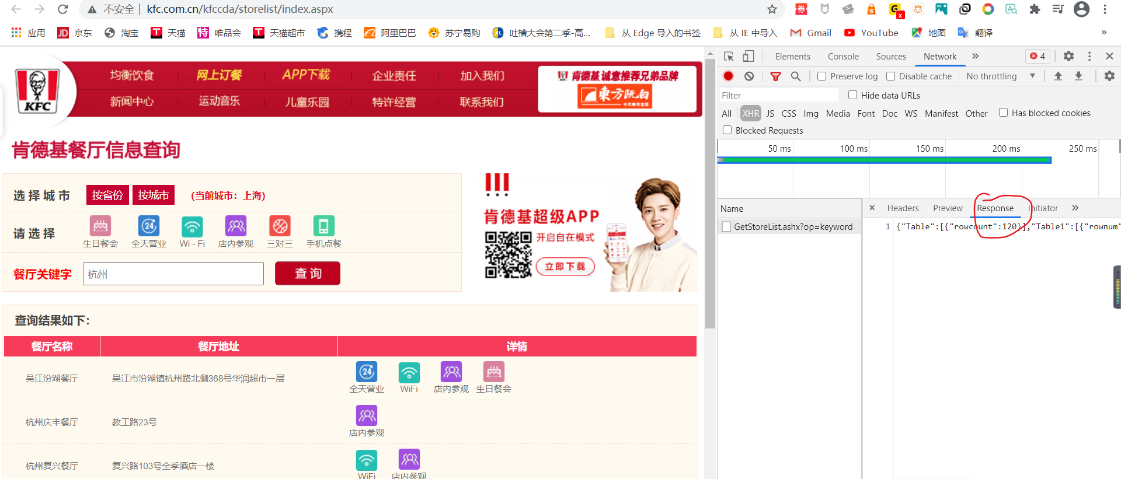The image size is (1121, 479).
Task: Open APP下载 nav link
Action: click(306, 75)
